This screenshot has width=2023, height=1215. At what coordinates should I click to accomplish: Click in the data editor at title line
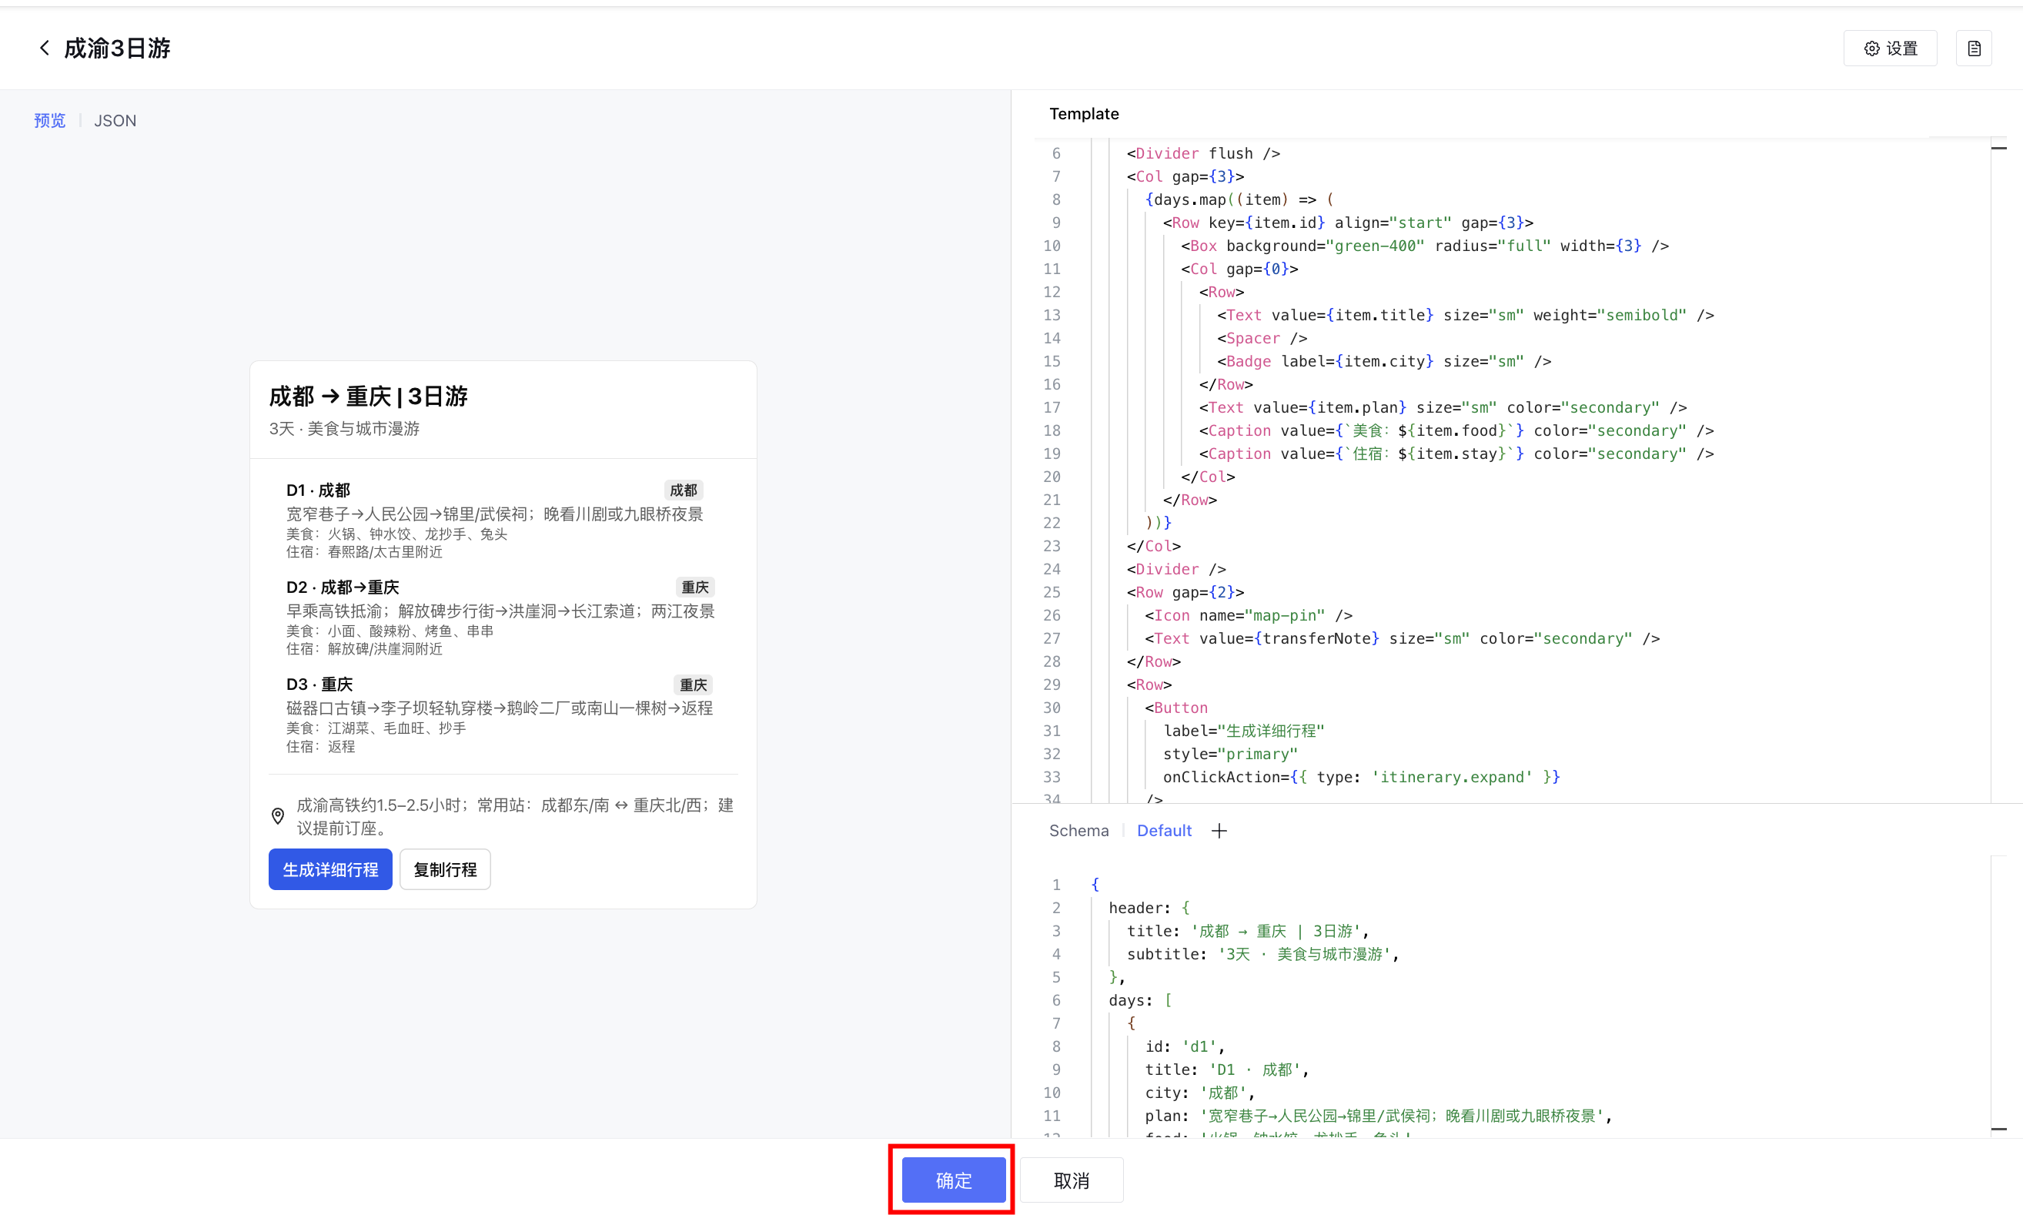click(1244, 931)
